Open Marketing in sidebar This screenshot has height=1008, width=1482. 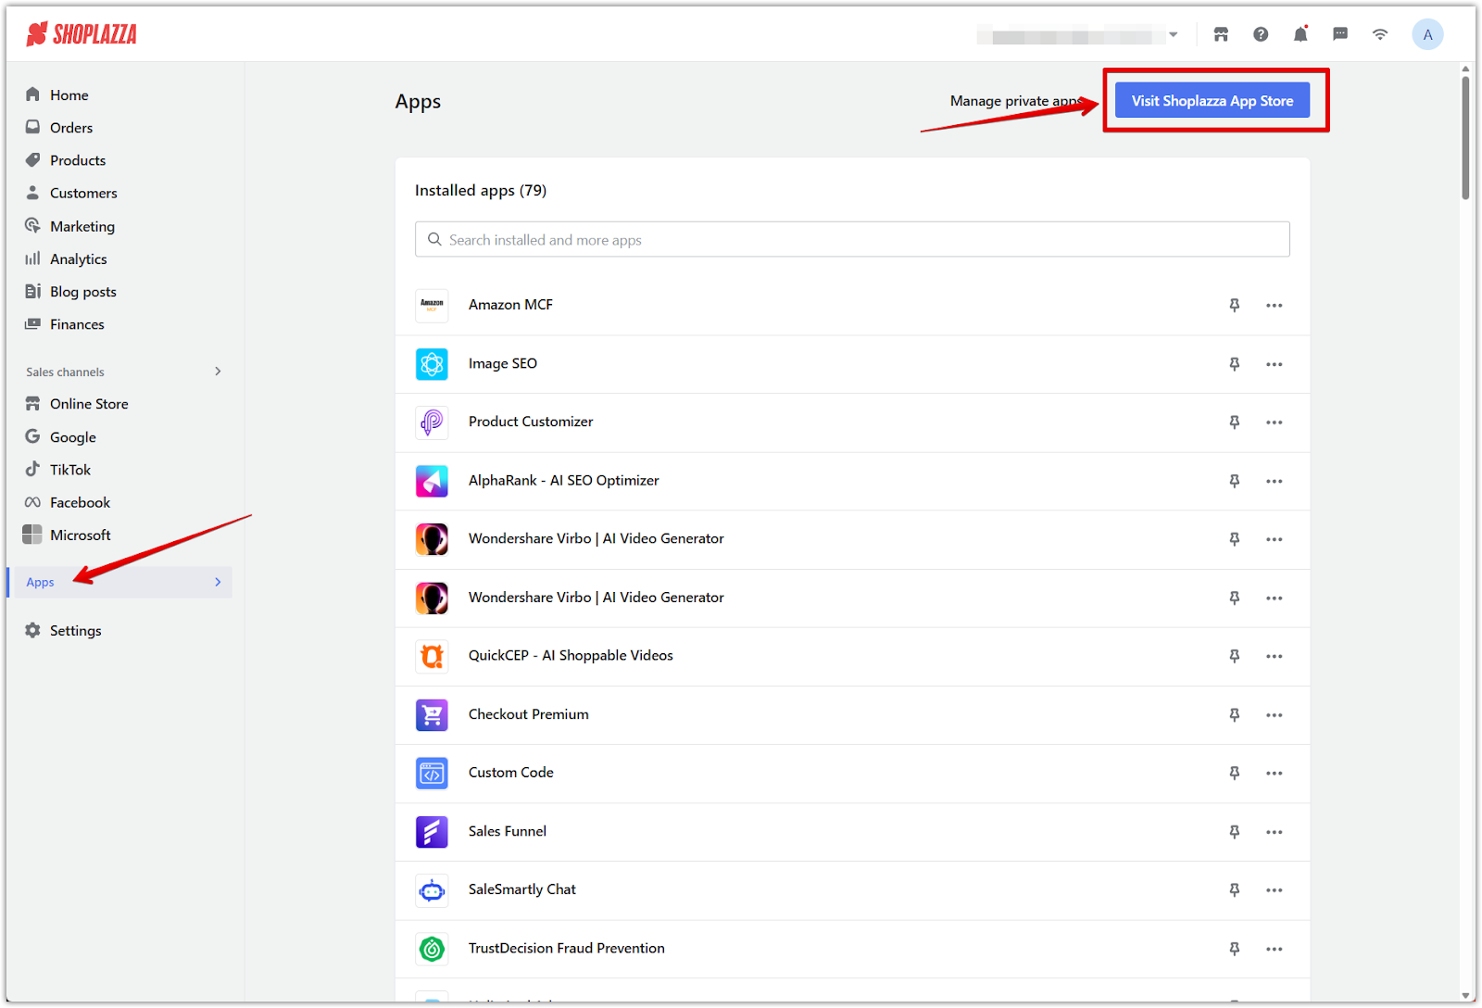(x=82, y=226)
